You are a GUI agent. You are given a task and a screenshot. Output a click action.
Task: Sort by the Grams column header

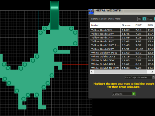pos(127,25)
